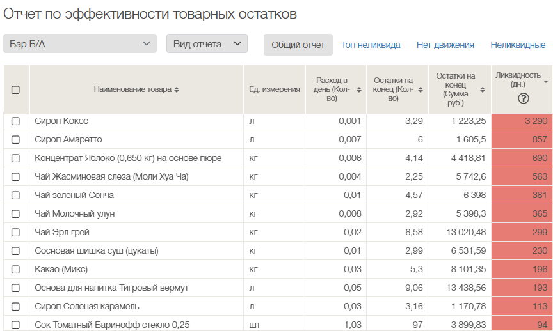Click the red liquidity cell showing 857

click(522, 139)
